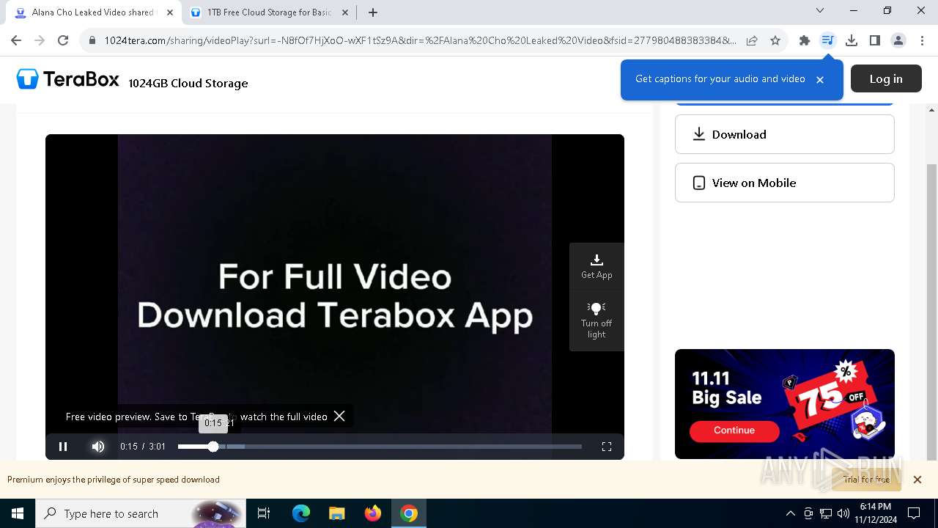The height and width of the screenshot is (528, 938).
Task: Switch to 1TB Free Cloud Storage tab
Action: point(267,12)
